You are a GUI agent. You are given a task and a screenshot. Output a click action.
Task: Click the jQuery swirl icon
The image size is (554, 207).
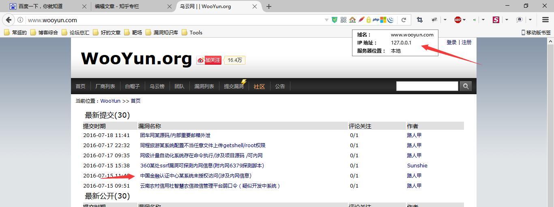[x=391, y=20]
